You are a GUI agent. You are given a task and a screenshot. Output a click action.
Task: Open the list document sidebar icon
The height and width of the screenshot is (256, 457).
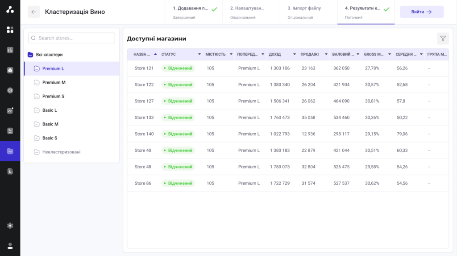coord(10,131)
